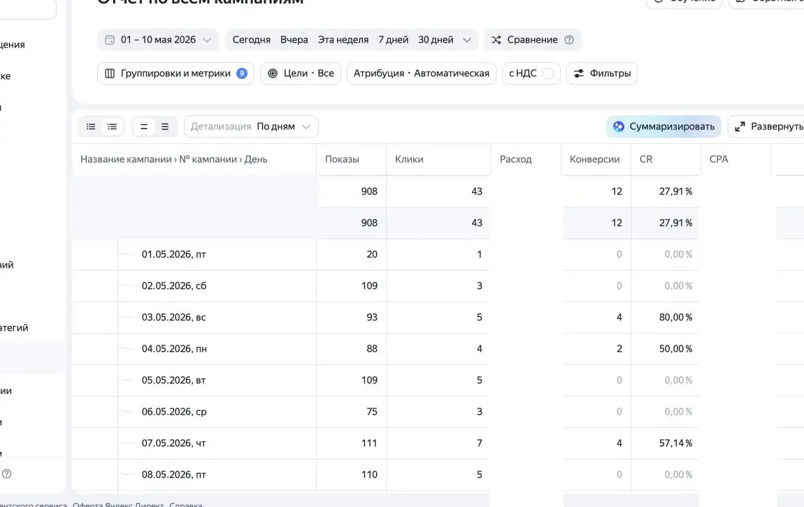This screenshot has height=507, width=804.
Task: Select row 05.05.2026, вт
Action: pos(174,380)
